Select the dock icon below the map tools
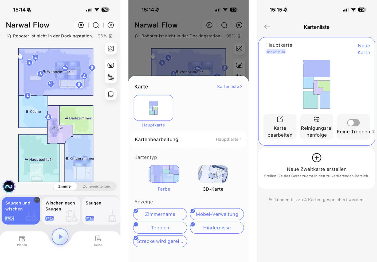 click(x=111, y=94)
